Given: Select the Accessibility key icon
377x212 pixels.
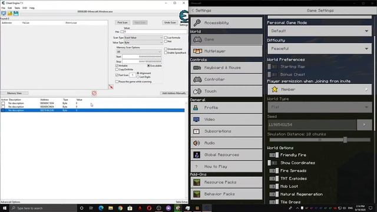Looking at the screenshot, I should (197, 23).
